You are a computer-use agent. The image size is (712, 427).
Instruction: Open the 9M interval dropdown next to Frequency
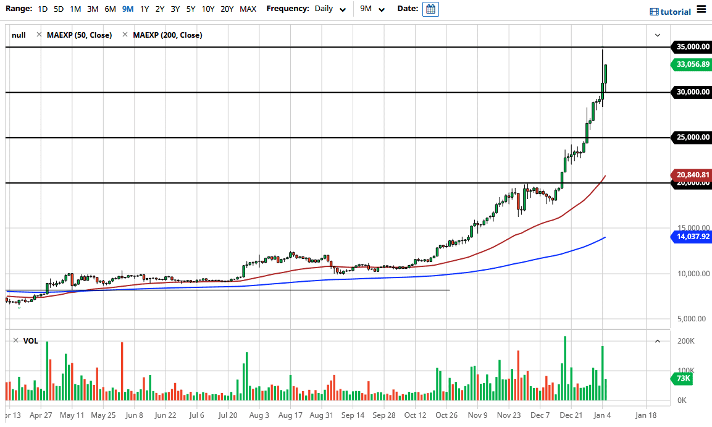click(371, 9)
